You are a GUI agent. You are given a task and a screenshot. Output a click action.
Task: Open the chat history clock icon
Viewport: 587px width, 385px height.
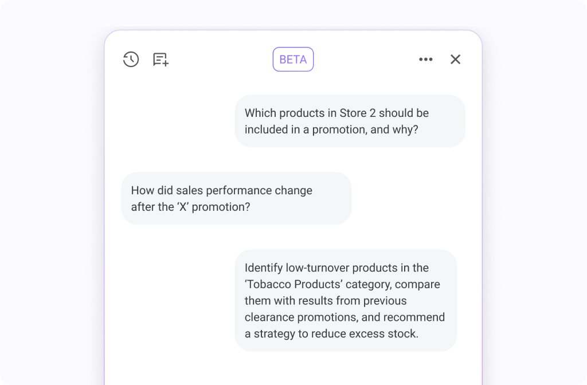(131, 59)
